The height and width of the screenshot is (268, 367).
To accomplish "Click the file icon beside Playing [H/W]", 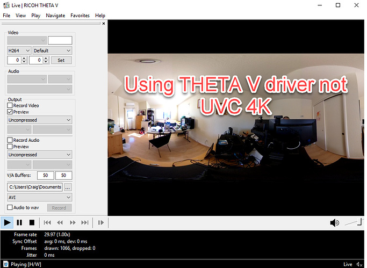I will point(5,264).
